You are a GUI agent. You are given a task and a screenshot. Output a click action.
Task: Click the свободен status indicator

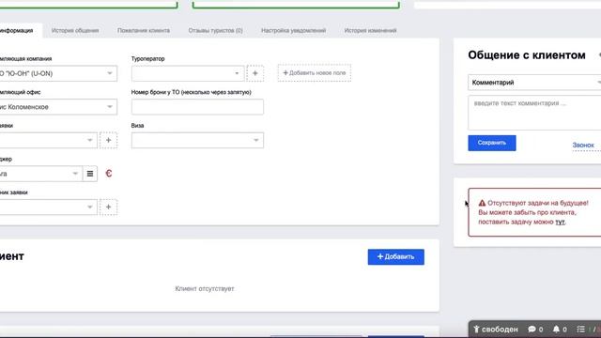tap(496, 330)
